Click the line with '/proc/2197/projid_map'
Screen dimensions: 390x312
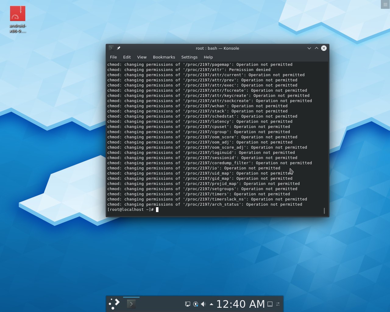tap(204, 184)
